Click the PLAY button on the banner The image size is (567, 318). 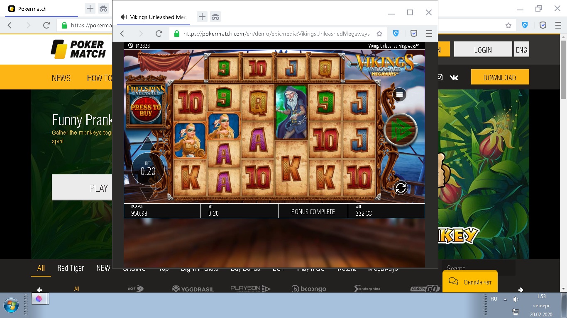82,188
